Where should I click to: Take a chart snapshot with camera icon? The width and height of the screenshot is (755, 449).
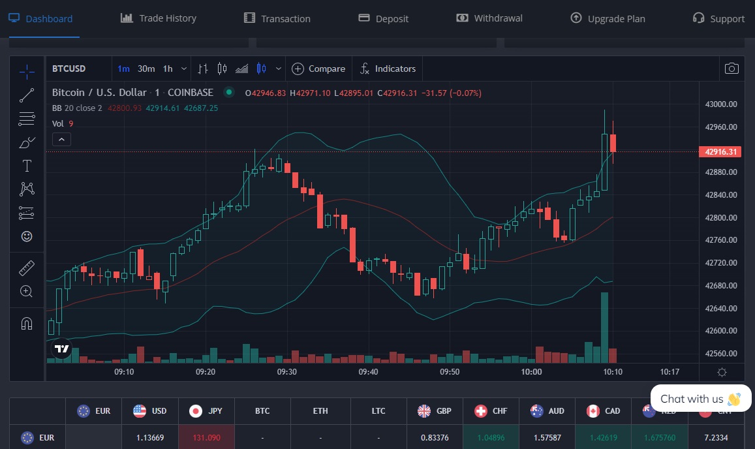732,69
